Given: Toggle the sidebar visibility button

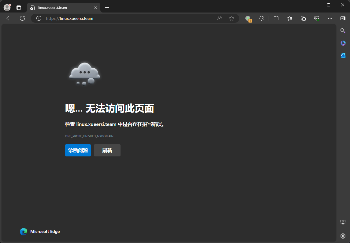Looking at the screenshot, I should coord(343,18).
